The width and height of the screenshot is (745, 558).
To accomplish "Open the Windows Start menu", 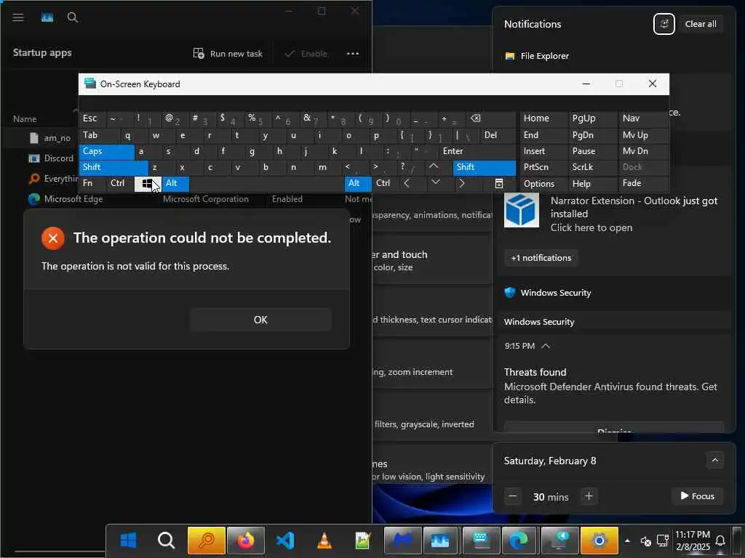I will pyautogui.click(x=128, y=540).
